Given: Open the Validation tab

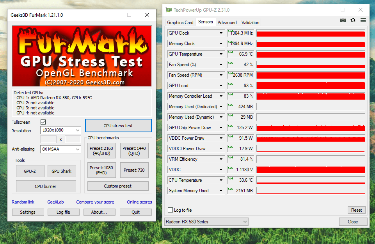Looking at the screenshot, I should tap(250, 23).
